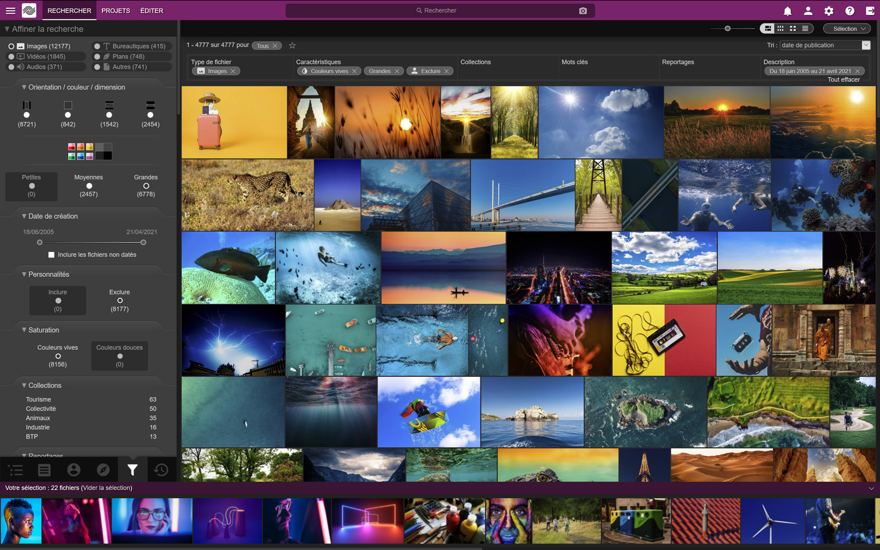880x550 pixels.
Task: Select the Couleurs vives saturation option
Action: [58, 355]
